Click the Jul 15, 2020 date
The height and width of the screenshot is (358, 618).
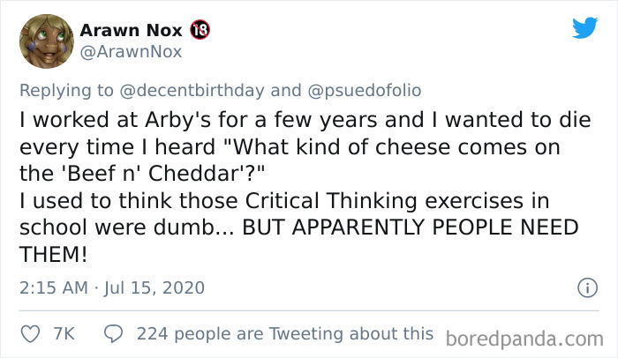point(155,287)
